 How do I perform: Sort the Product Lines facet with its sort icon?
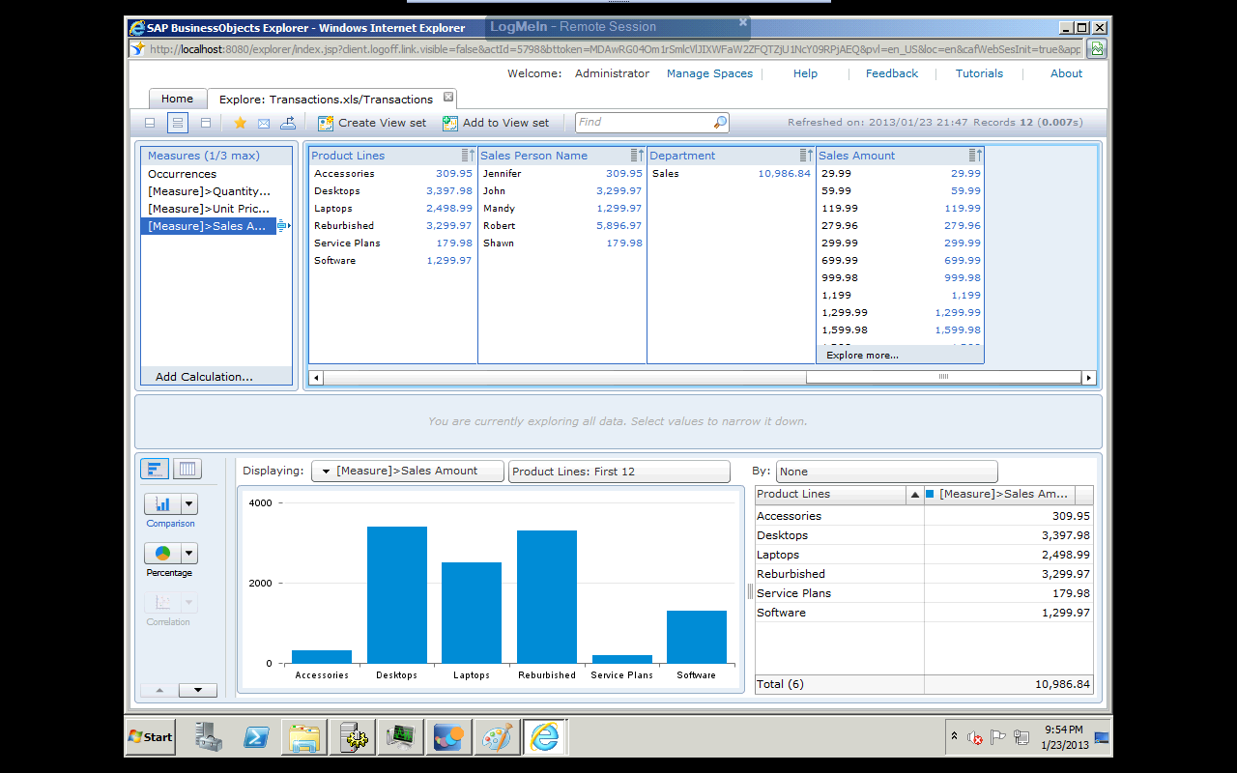(468, 156)
